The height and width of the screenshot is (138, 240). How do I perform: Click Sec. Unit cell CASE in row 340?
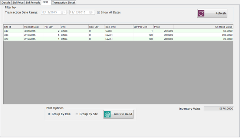click(x=119, y=31)
